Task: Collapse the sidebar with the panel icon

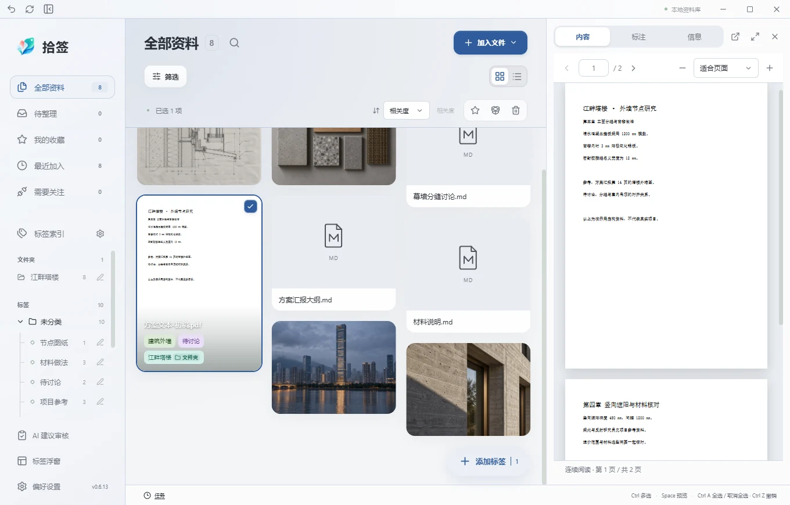Action: [49, 9]
